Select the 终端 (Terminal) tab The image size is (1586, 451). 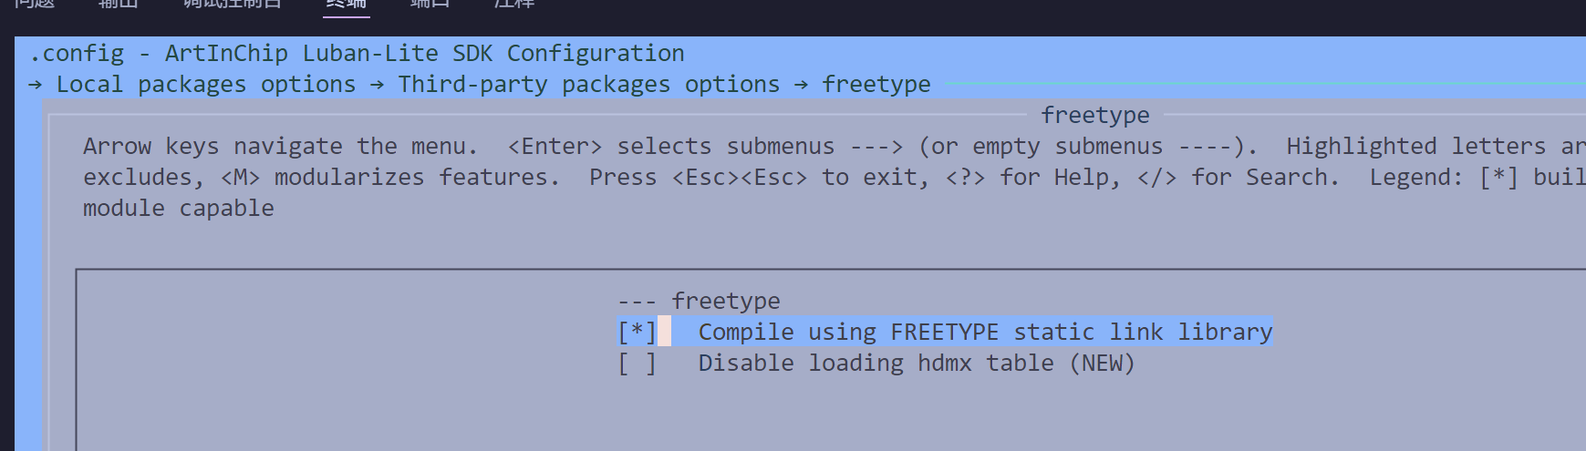point(346,4)
